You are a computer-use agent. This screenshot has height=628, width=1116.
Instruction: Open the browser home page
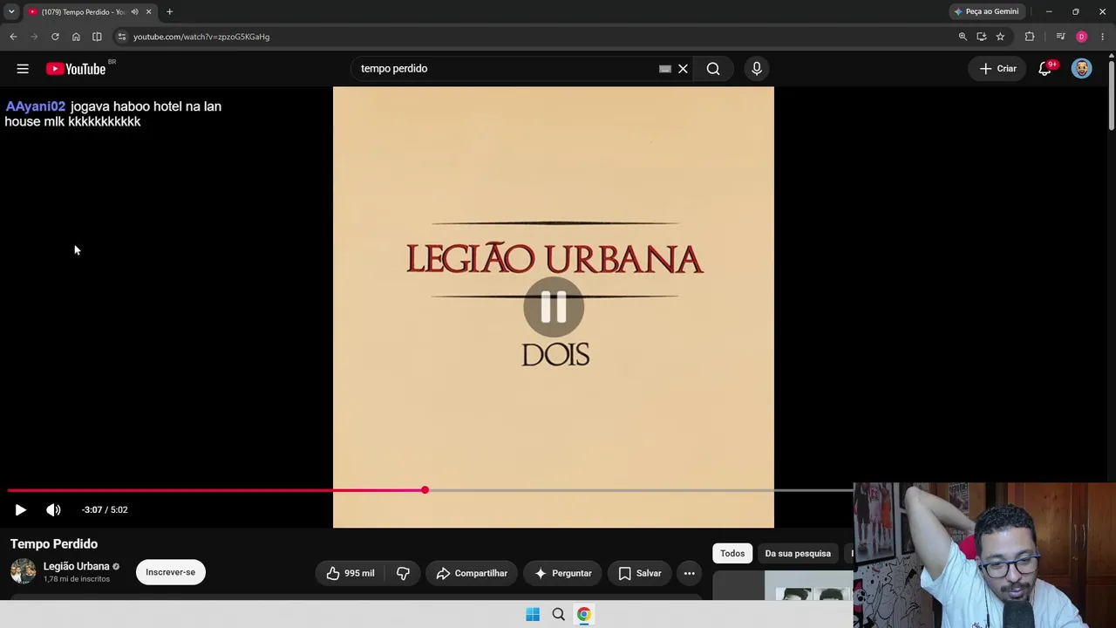click(x=76, y=37)
